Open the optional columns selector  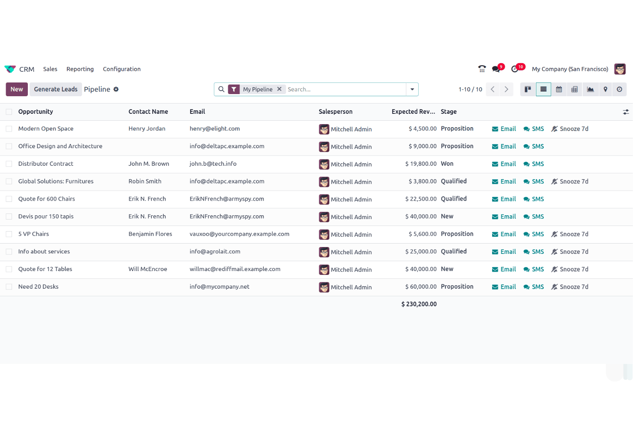(x=626, y=111)
